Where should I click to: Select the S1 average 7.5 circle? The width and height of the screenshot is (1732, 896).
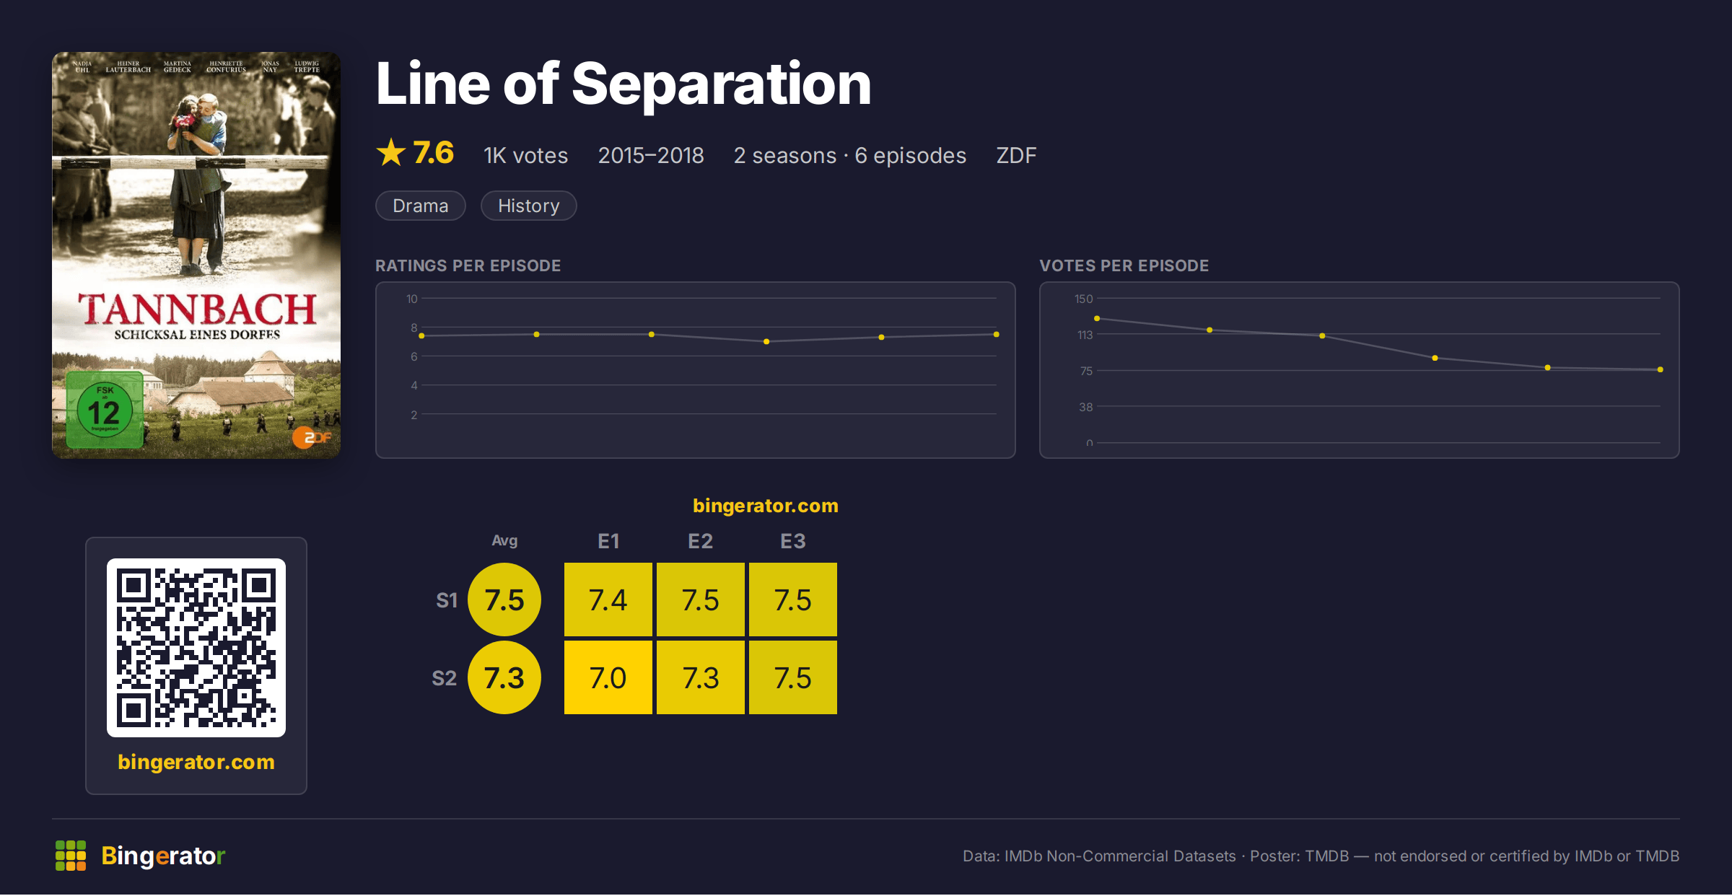504,599
